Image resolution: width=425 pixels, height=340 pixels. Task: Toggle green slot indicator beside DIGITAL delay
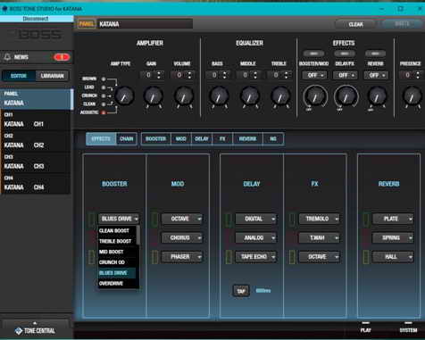pyautogui.click(x=229, y=219)
